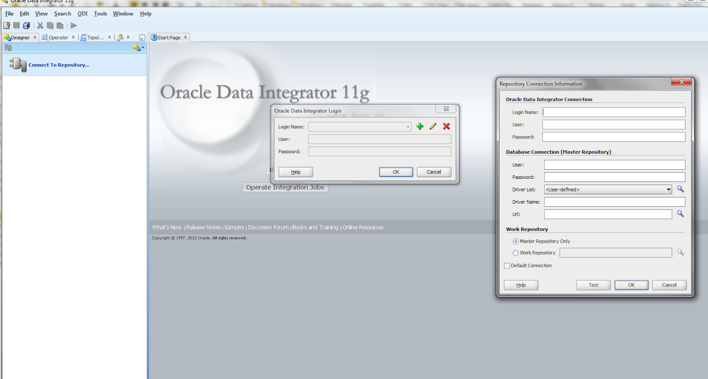Open the Books and Training link
Viewport: 708px width, 379px height.
pyautogui.click(x=315, y=227)
